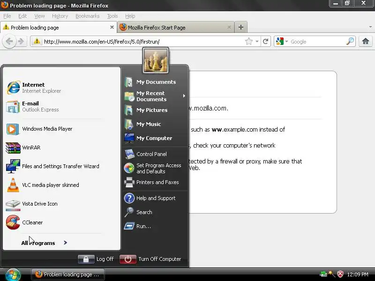Open the File menu
The width and height of the screenshot is (375, 281).
(x=7, y=16)
